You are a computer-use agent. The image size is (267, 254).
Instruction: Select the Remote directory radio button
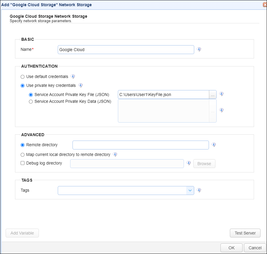(x=22, y=145)
